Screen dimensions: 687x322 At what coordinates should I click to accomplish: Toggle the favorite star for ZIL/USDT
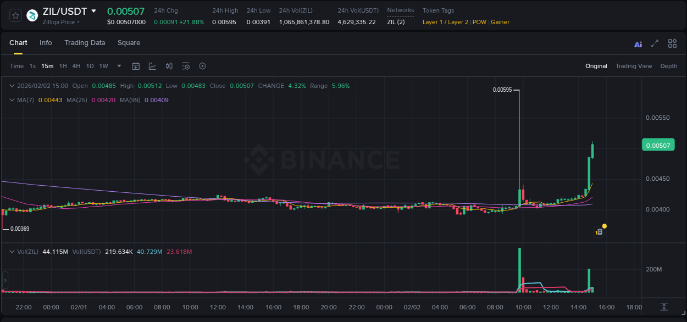(x=15, y=15)
